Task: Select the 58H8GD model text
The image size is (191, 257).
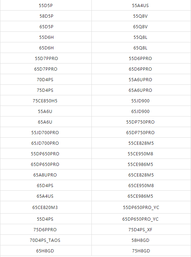Action: [x=141, y=240]
